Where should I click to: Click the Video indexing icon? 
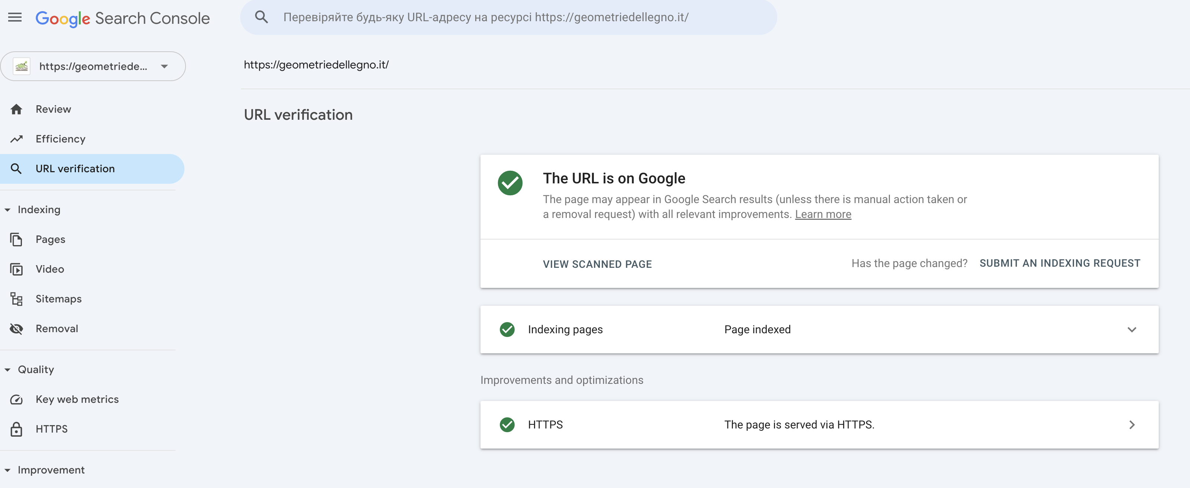[x=17, y=269]
